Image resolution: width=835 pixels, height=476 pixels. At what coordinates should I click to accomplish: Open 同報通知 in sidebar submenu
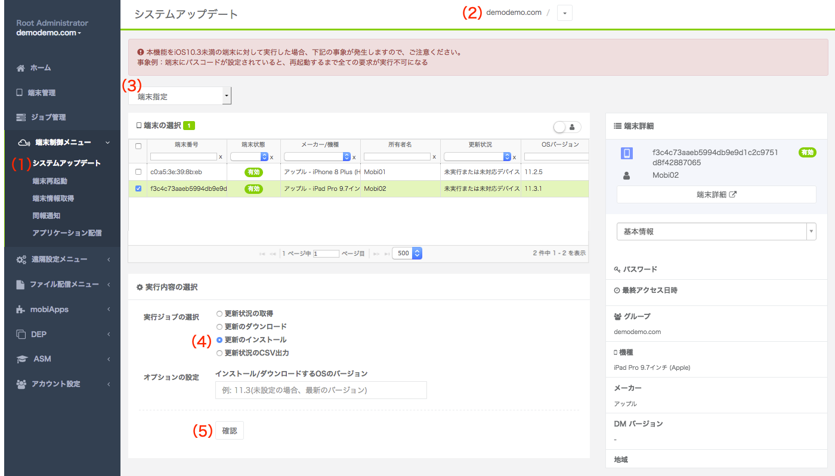(46, 215)
